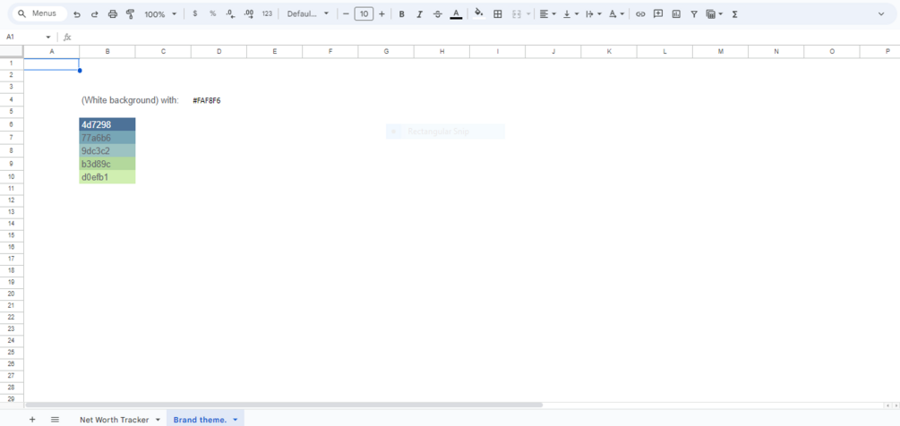900x426 pixels.
Task: Increase decimal places
Action: point(249,13)
